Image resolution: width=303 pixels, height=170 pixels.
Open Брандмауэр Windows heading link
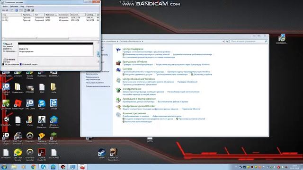pyautogui.click(x=134, y=62)
